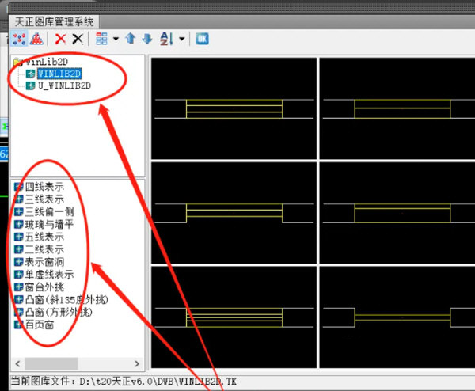Click the new library toolbar icon
This screenshot has width=475, height=391.
[19, 39]
